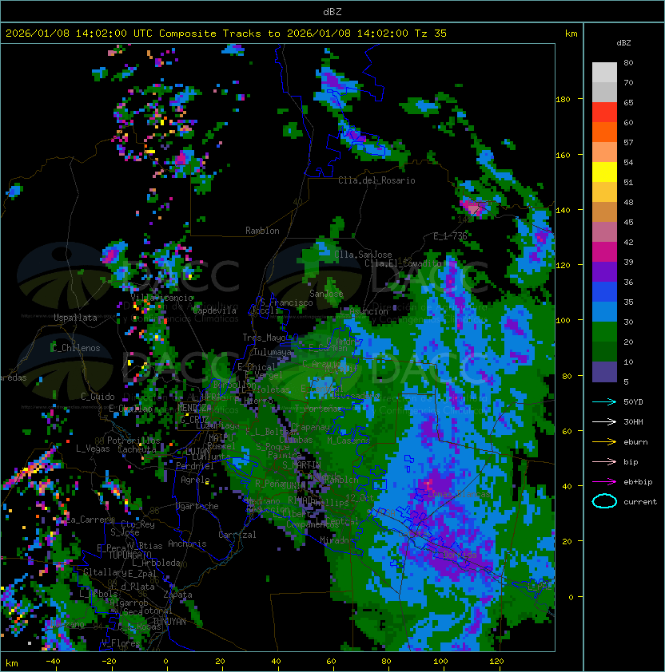665x672 pixels.
Task: Click the '120' horizontal axis label
Action: pyautogui.click(x=496, y=662)
